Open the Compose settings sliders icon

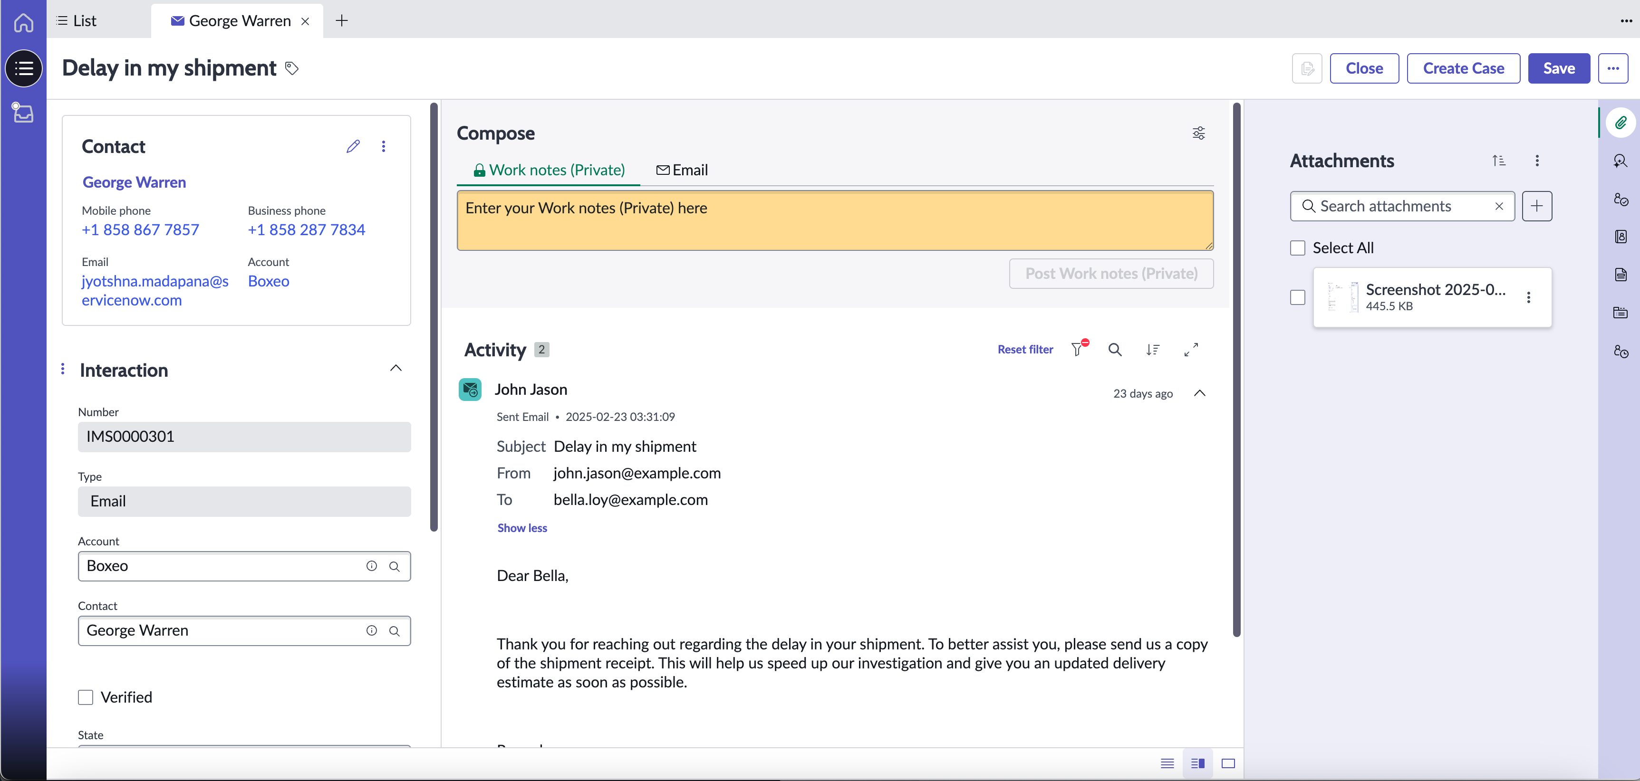coord(1198,133)
